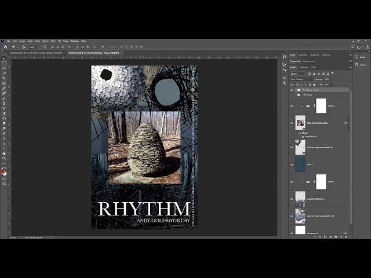
Task: Open the Learn panel lightbulb icon
Action: (x=357, y=57)
